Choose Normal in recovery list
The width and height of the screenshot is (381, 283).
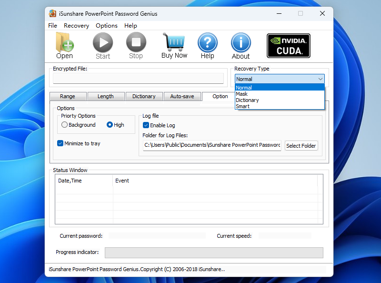point(280,88)
